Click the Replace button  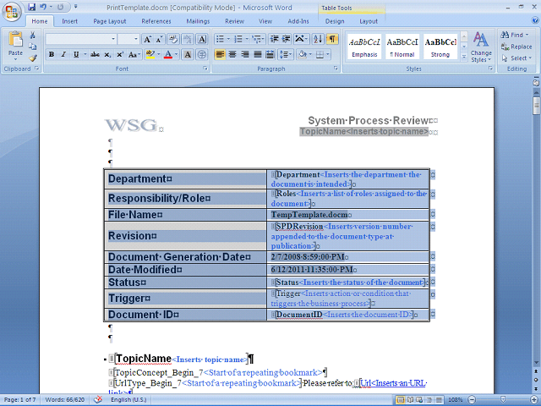pos(516,47)
